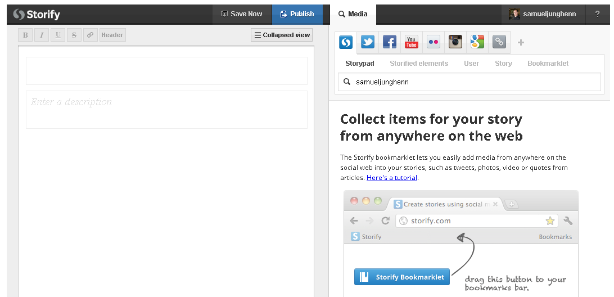The image size is (614, 297).
Task: Switch to Story tab
Action: point(503,64)
